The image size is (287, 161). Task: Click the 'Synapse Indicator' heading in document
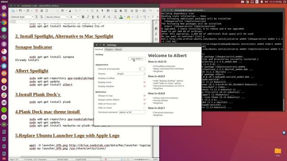(x=34, y=47)
